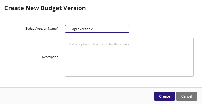
Task: Click the number 2 in the name field
Action: click(x=92, y=29)
